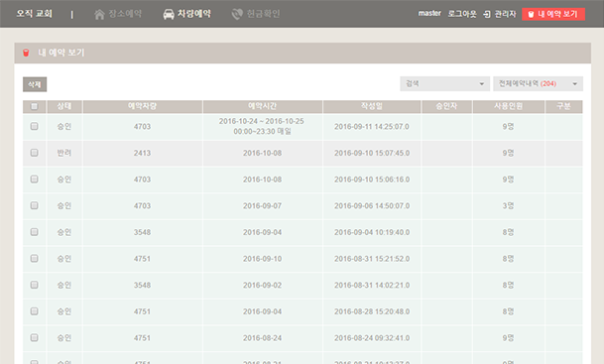Open the 관리자 link
The height and width of the screenshot is (364, 604).
(505, 14)
